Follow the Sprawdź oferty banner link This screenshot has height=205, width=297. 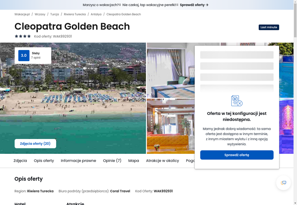[x=194, y=5]
